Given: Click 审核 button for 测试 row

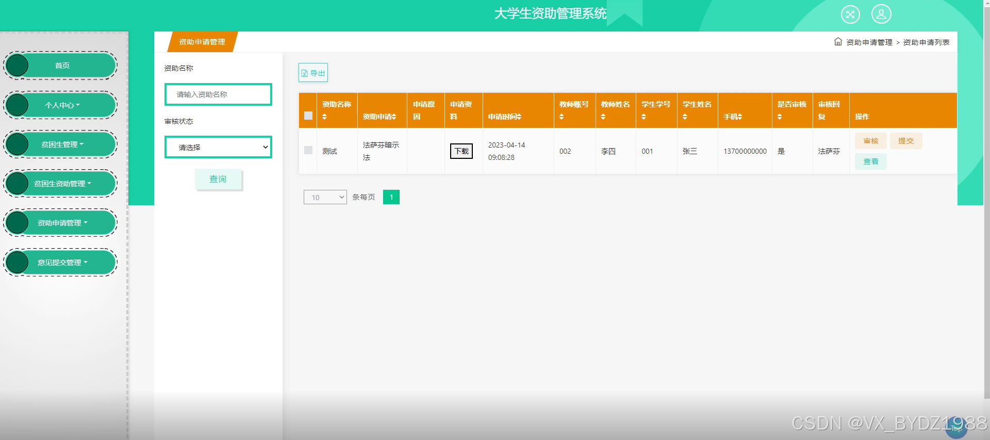Looking at the screenshot, I should tap(871, 141).
